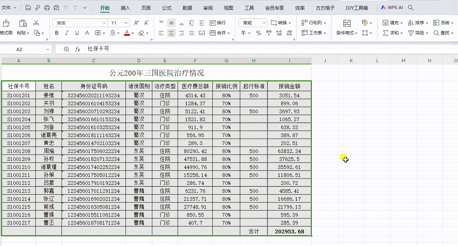
Task: Click the decrease decimal places icon
Action: click(x=289, y=33)
